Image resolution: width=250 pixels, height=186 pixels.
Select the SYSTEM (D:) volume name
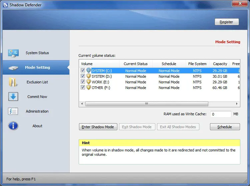(102, 76)
